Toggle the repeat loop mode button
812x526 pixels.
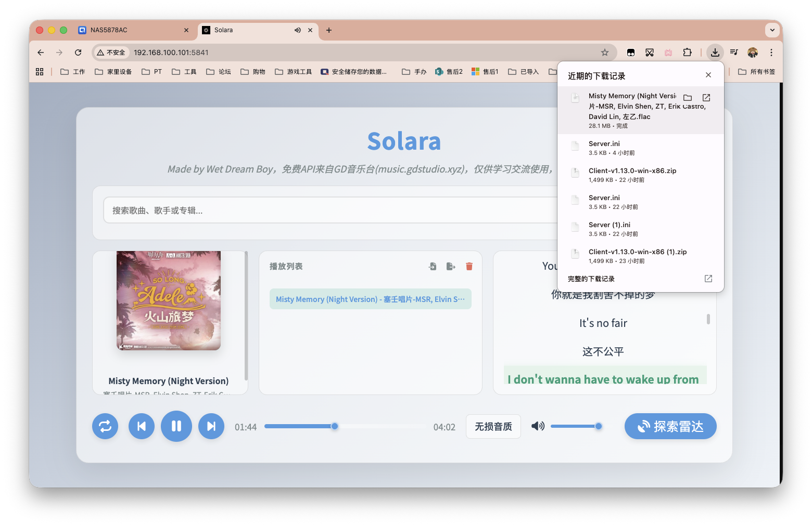pos(105,426)
